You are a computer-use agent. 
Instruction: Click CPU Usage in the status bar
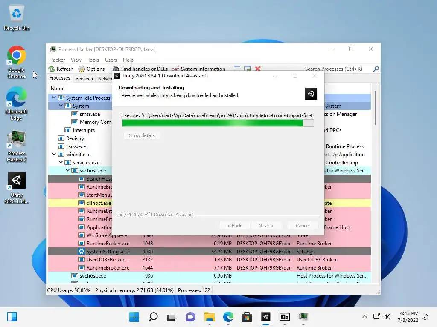click(x=69, y=290)
